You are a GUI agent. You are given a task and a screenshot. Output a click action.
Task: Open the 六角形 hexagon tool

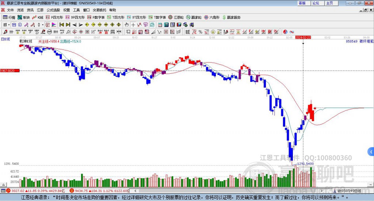212,18
